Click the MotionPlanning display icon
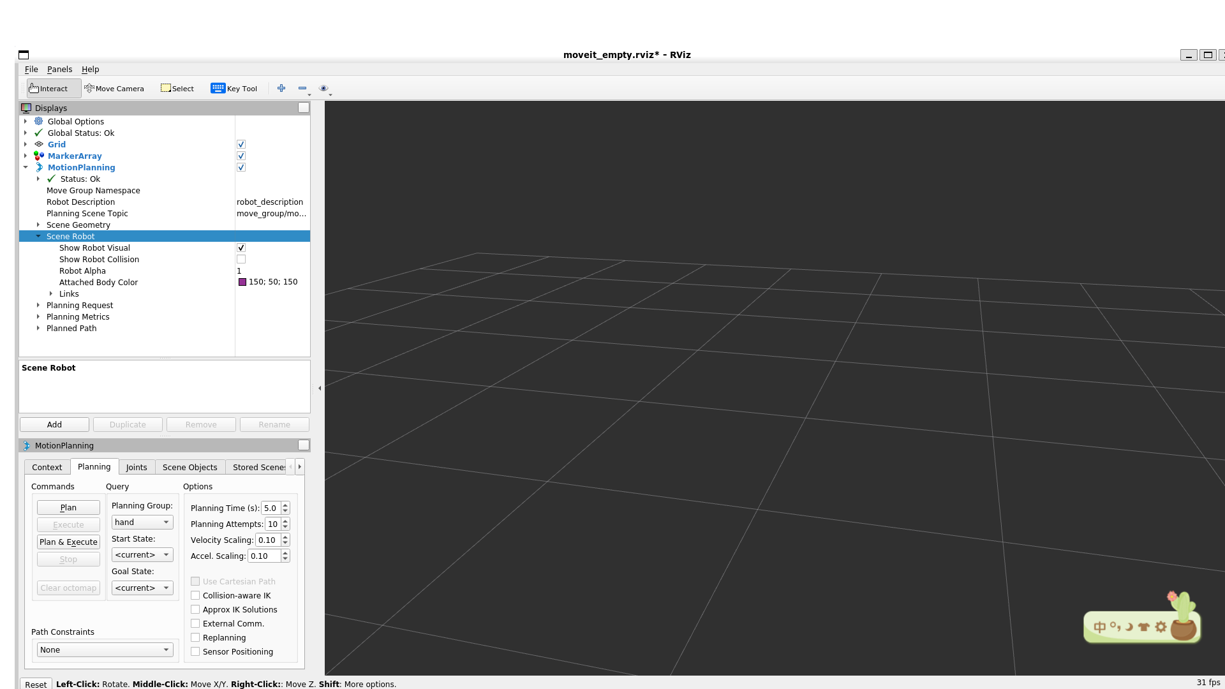The width and height of the screenshot is (1225, 689). 39,167
